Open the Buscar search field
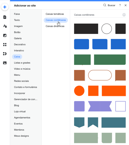Screen dimensions: 129x145 (x=109, y=5)
